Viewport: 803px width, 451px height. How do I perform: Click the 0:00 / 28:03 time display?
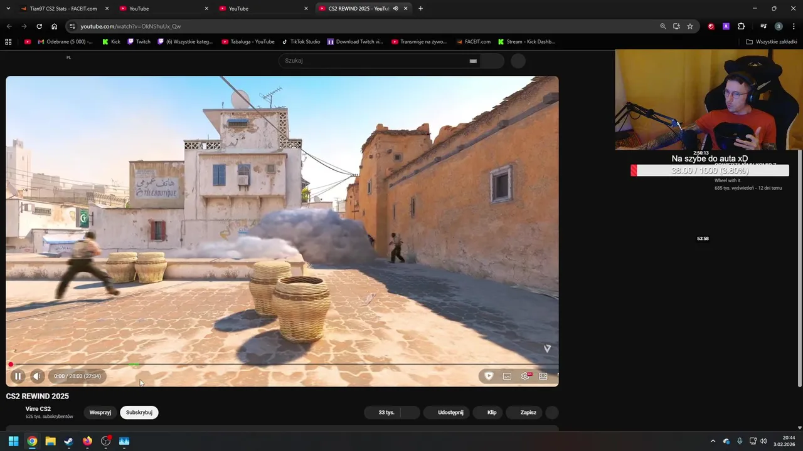[77, 376]
